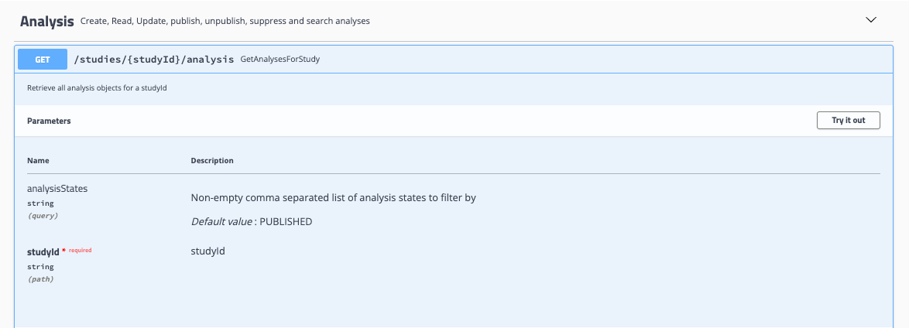Screen dimensions: 909x328
Task: Click the Parameters section header
Action: [x=49, y=121]
